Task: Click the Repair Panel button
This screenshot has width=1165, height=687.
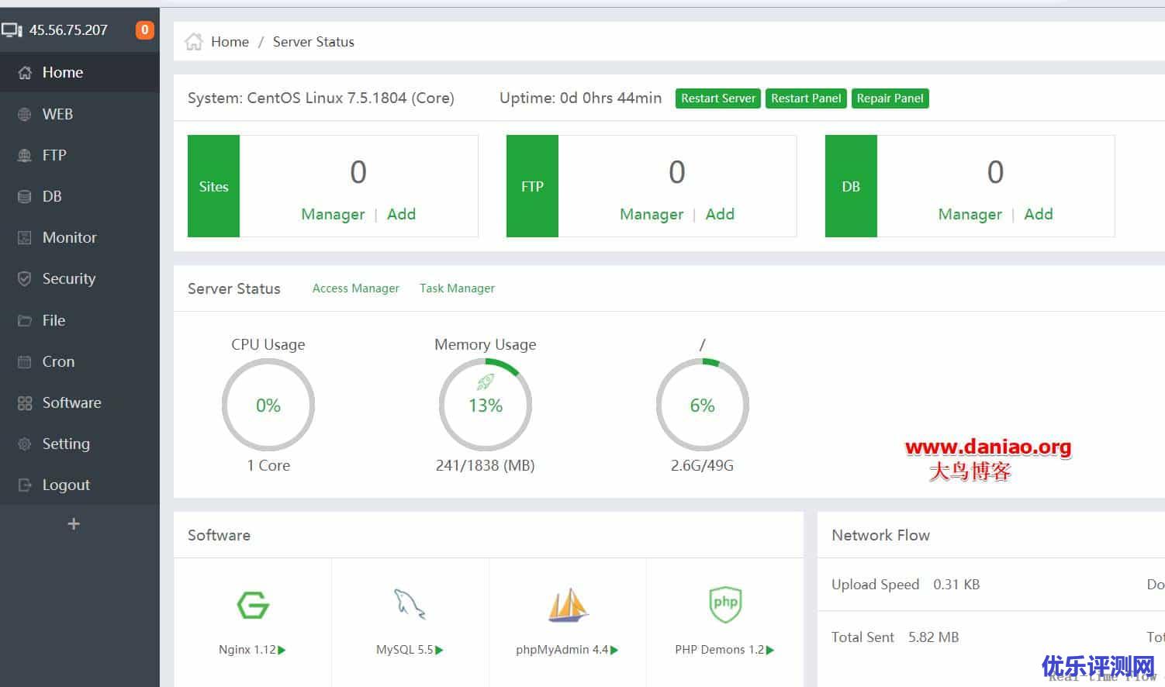Action: pos(890,98)
